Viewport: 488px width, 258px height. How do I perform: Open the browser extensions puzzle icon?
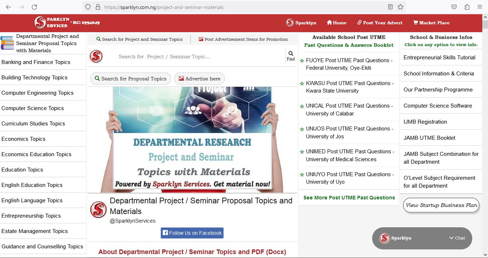[x=467, y=7]
